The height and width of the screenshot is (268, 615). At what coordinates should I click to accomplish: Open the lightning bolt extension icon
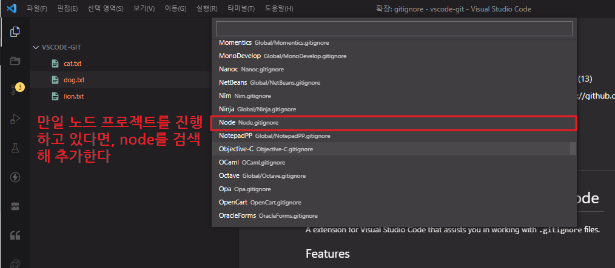15,177
